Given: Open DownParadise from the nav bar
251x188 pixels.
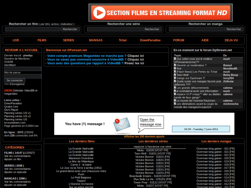Looking at the screenshot, I should pos(150,40).
